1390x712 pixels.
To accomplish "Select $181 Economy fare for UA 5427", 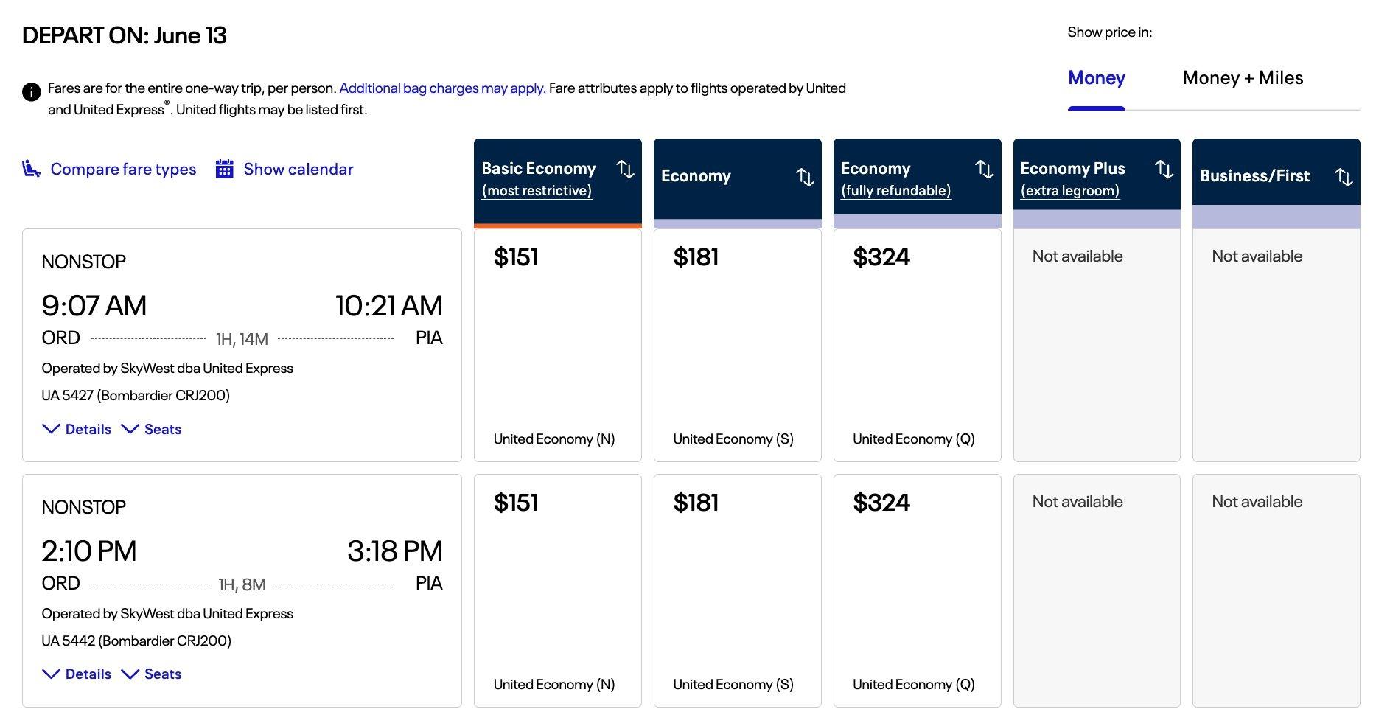I will (737, 345).
